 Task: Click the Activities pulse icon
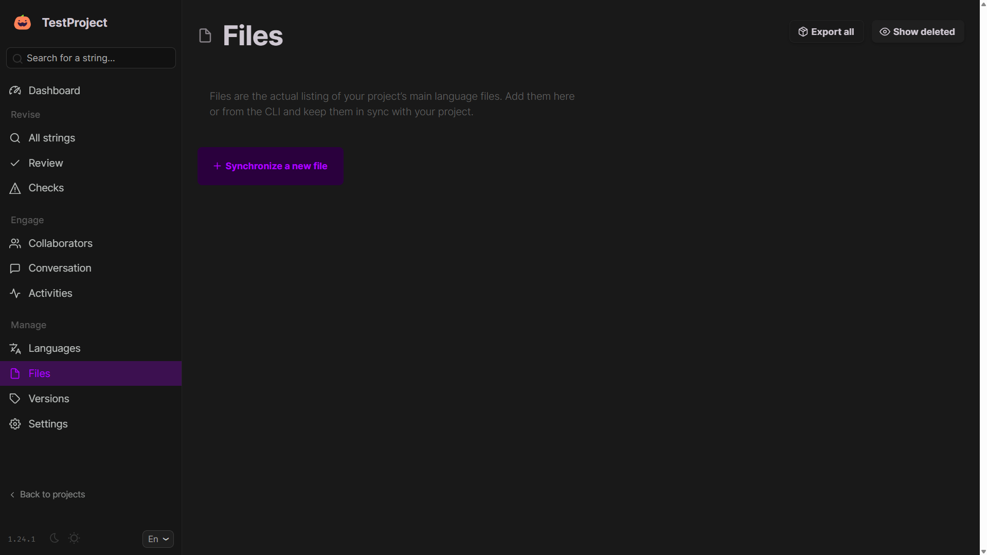coord(15,293)
